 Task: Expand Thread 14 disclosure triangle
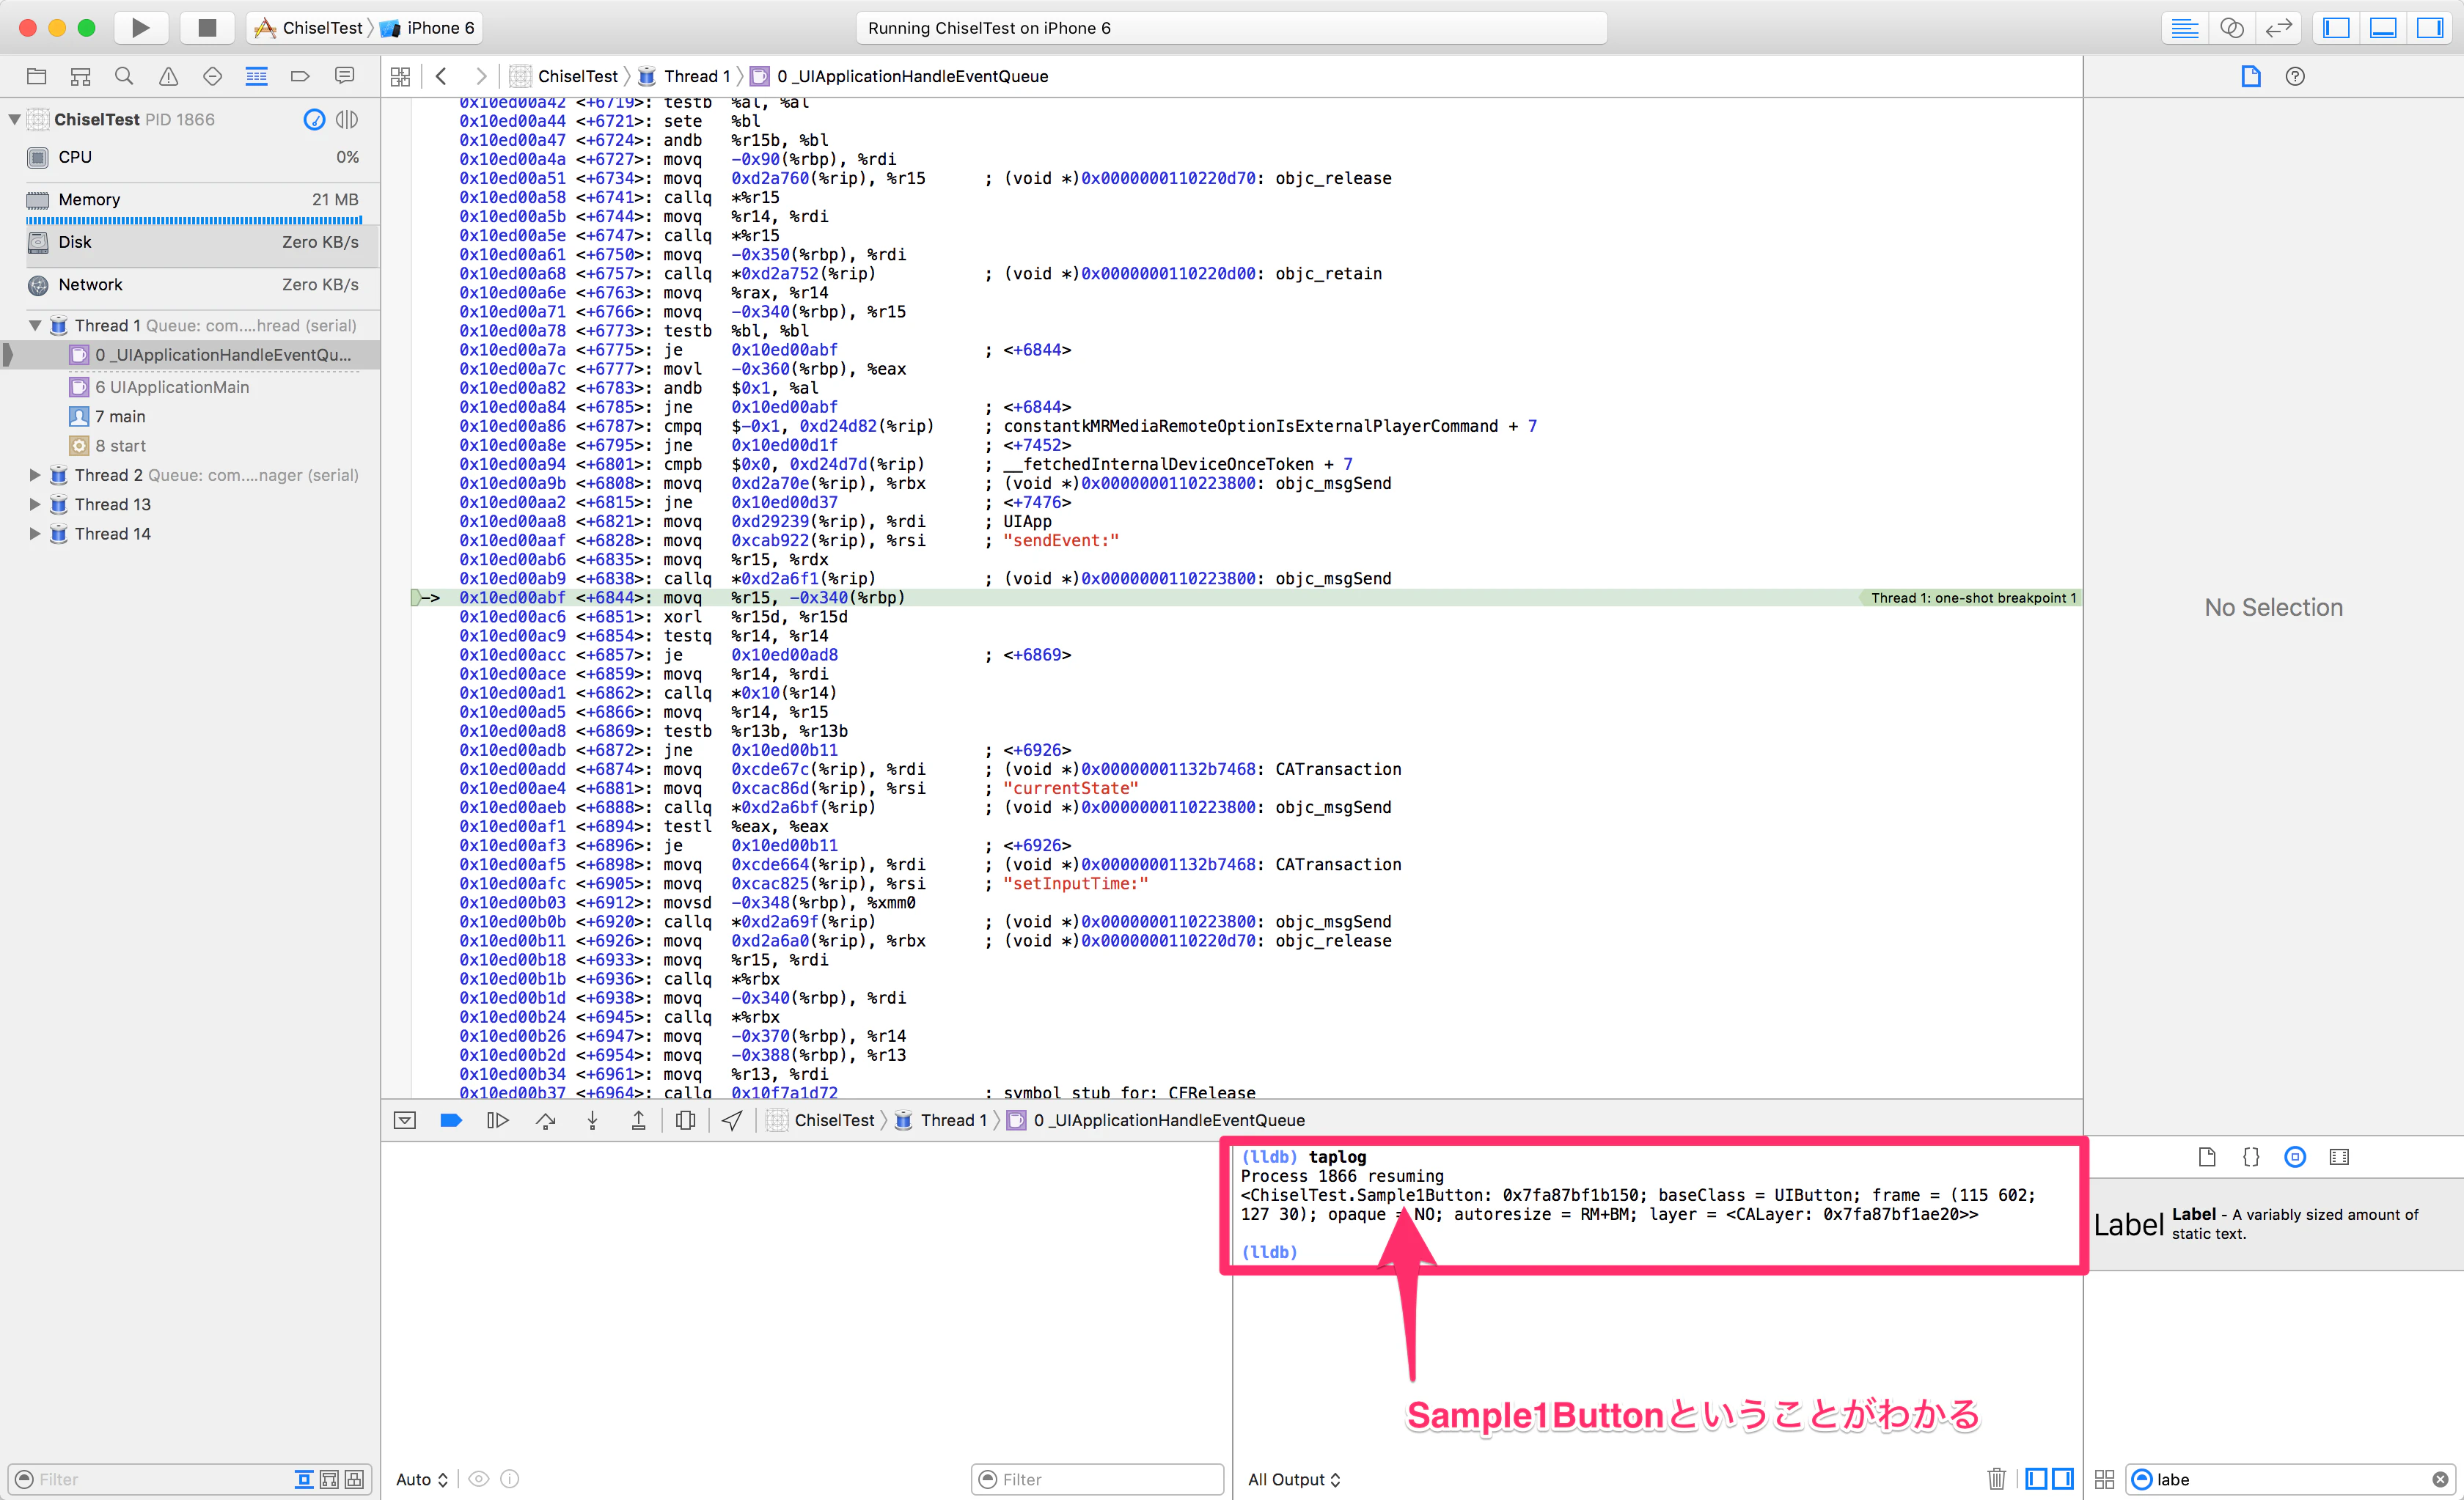[x=36, y=534]
